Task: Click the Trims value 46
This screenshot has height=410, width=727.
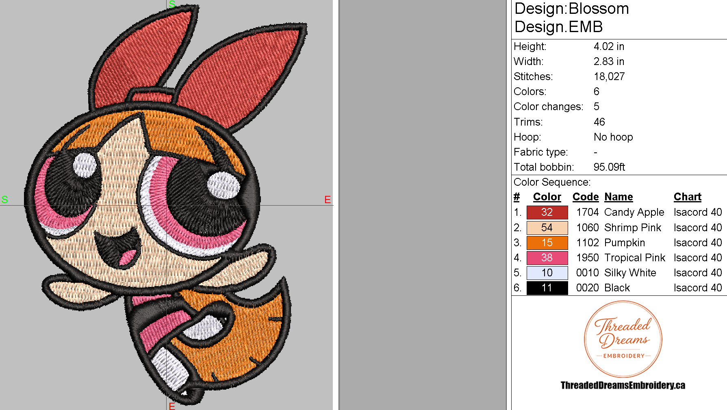Action: coord(599,122)
